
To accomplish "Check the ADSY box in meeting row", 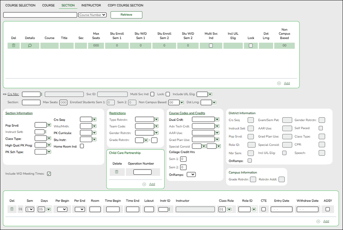I will tap(328, 209).
